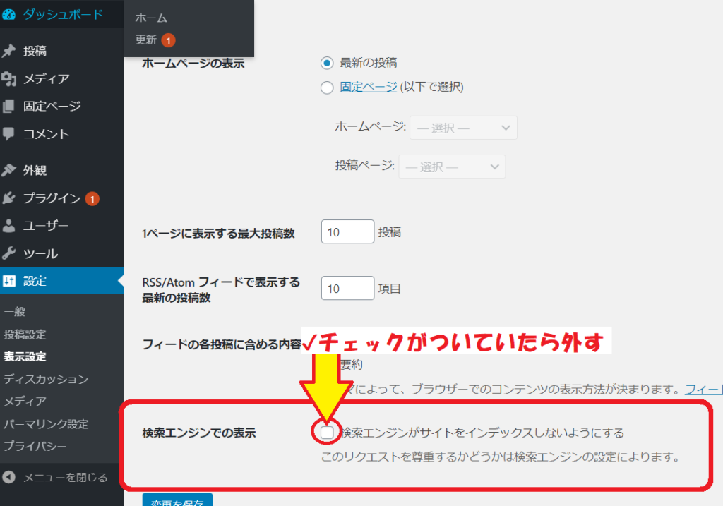Open Tools via the wrench icon
This screenshot has height=506, width=723.
(x=8, y=253)
